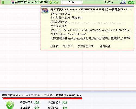Pause the download with the pause icon
Viewport: 136px width, 109px height.
3,2
